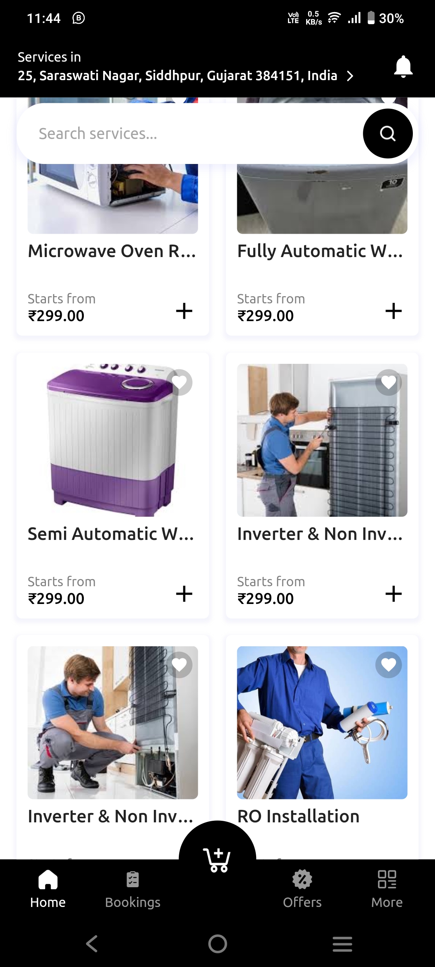Viewport: 435px width, 967px height.
Task: Add Microwave Oven service with plus icon
Action: pos(184,311)
